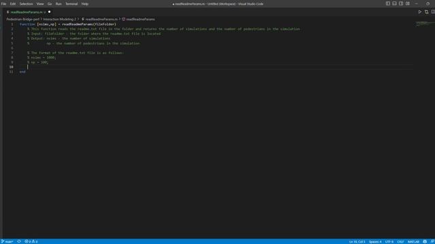Toggle secondary sidebar layout icon

click(x=401, y=3)
